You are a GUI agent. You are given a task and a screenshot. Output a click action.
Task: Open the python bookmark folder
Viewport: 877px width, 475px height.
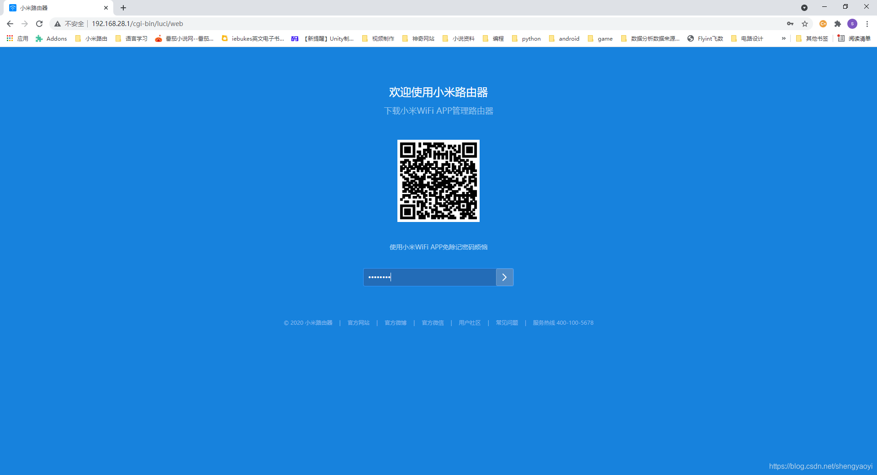click(526, 38)
